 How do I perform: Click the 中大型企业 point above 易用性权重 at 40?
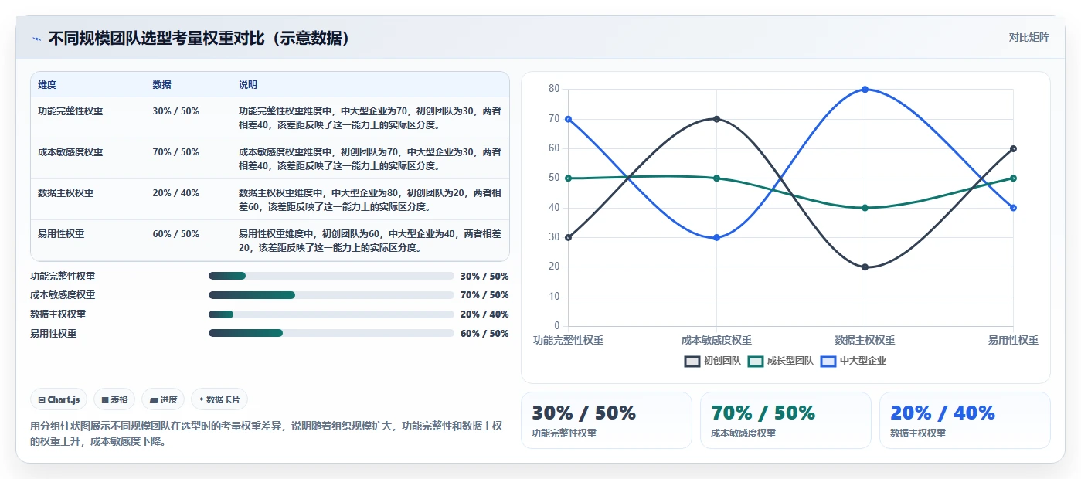1013,208
